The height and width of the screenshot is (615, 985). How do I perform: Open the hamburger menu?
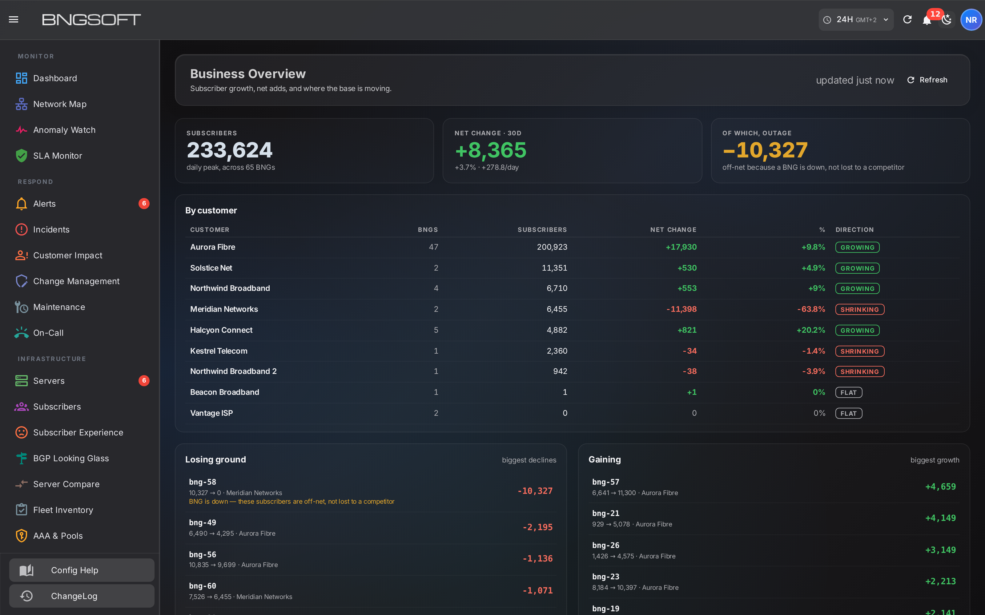tap(14, 19)
